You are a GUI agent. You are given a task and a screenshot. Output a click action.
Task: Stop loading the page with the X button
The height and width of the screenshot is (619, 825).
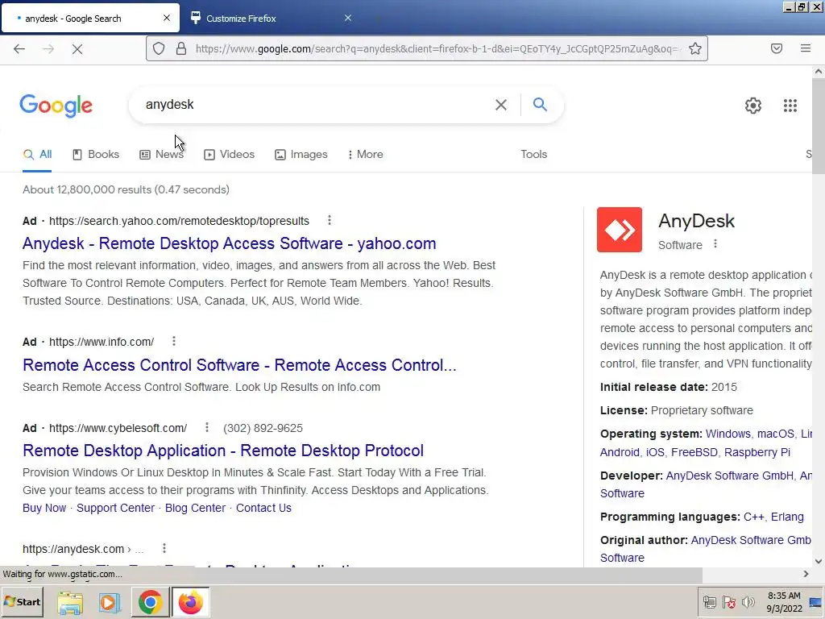pyautogui.click(x=77, y=49)
